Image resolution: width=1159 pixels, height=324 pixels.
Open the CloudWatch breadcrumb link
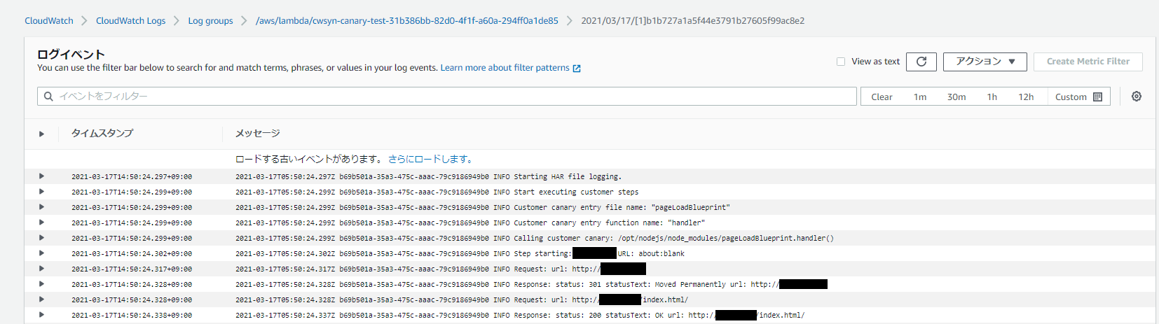tap(49, 21)
